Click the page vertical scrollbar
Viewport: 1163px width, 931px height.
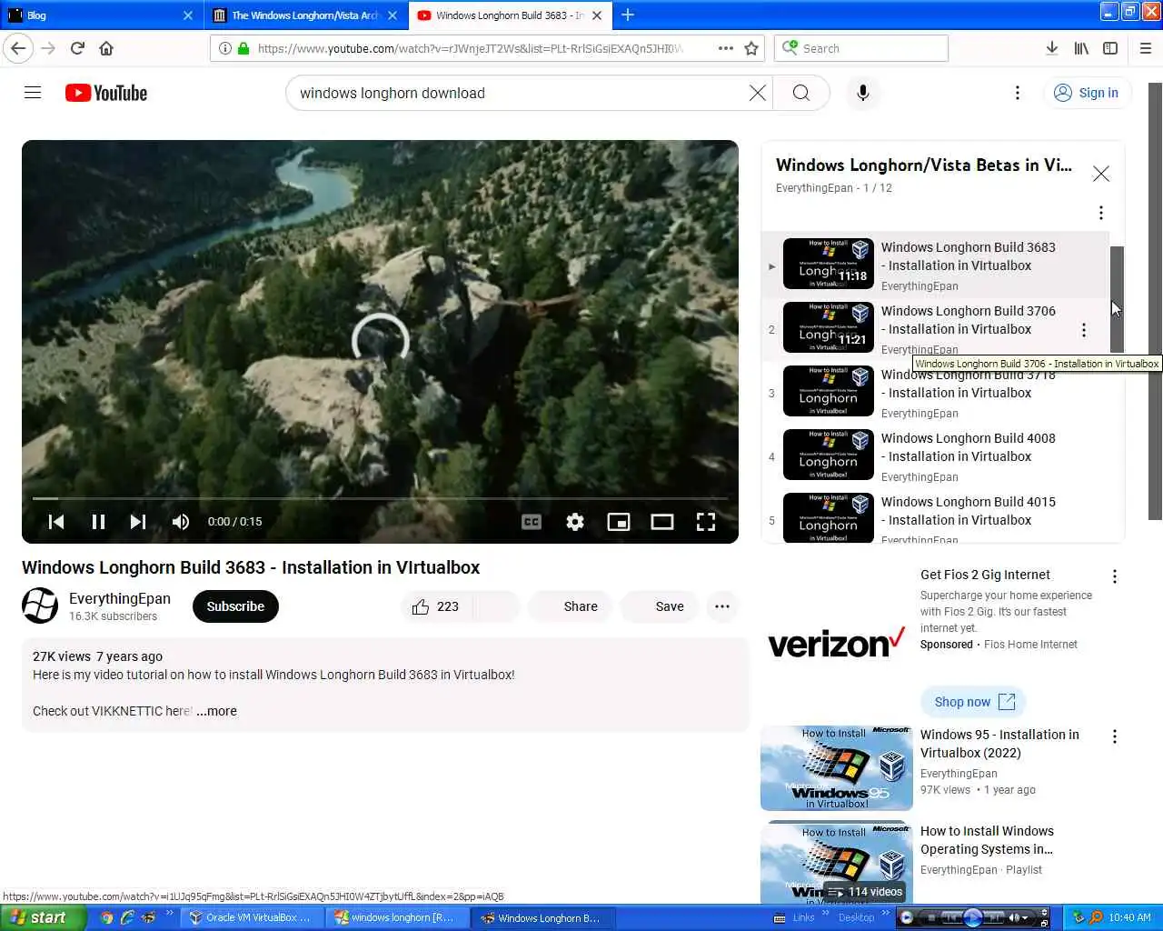1155,302
